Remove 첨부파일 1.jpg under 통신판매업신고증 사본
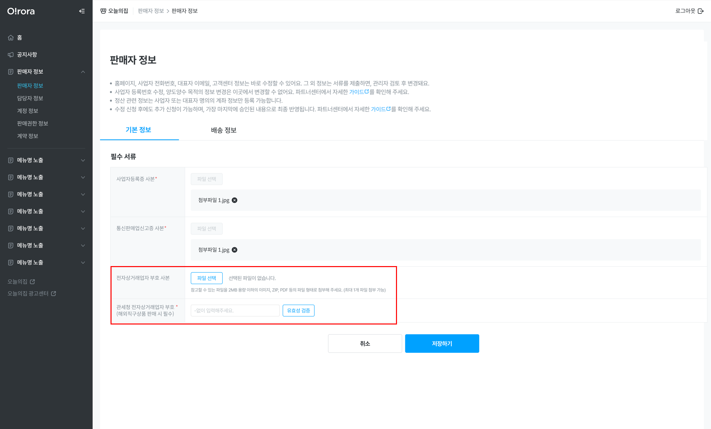The height and width of the screenshot is (429, 711). [x=235, y=250]
